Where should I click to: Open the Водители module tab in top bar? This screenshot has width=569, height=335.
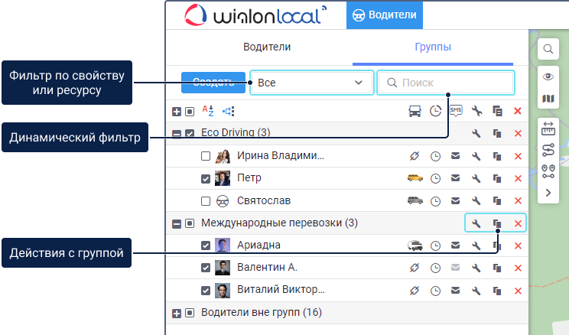(x=384, y=15)
